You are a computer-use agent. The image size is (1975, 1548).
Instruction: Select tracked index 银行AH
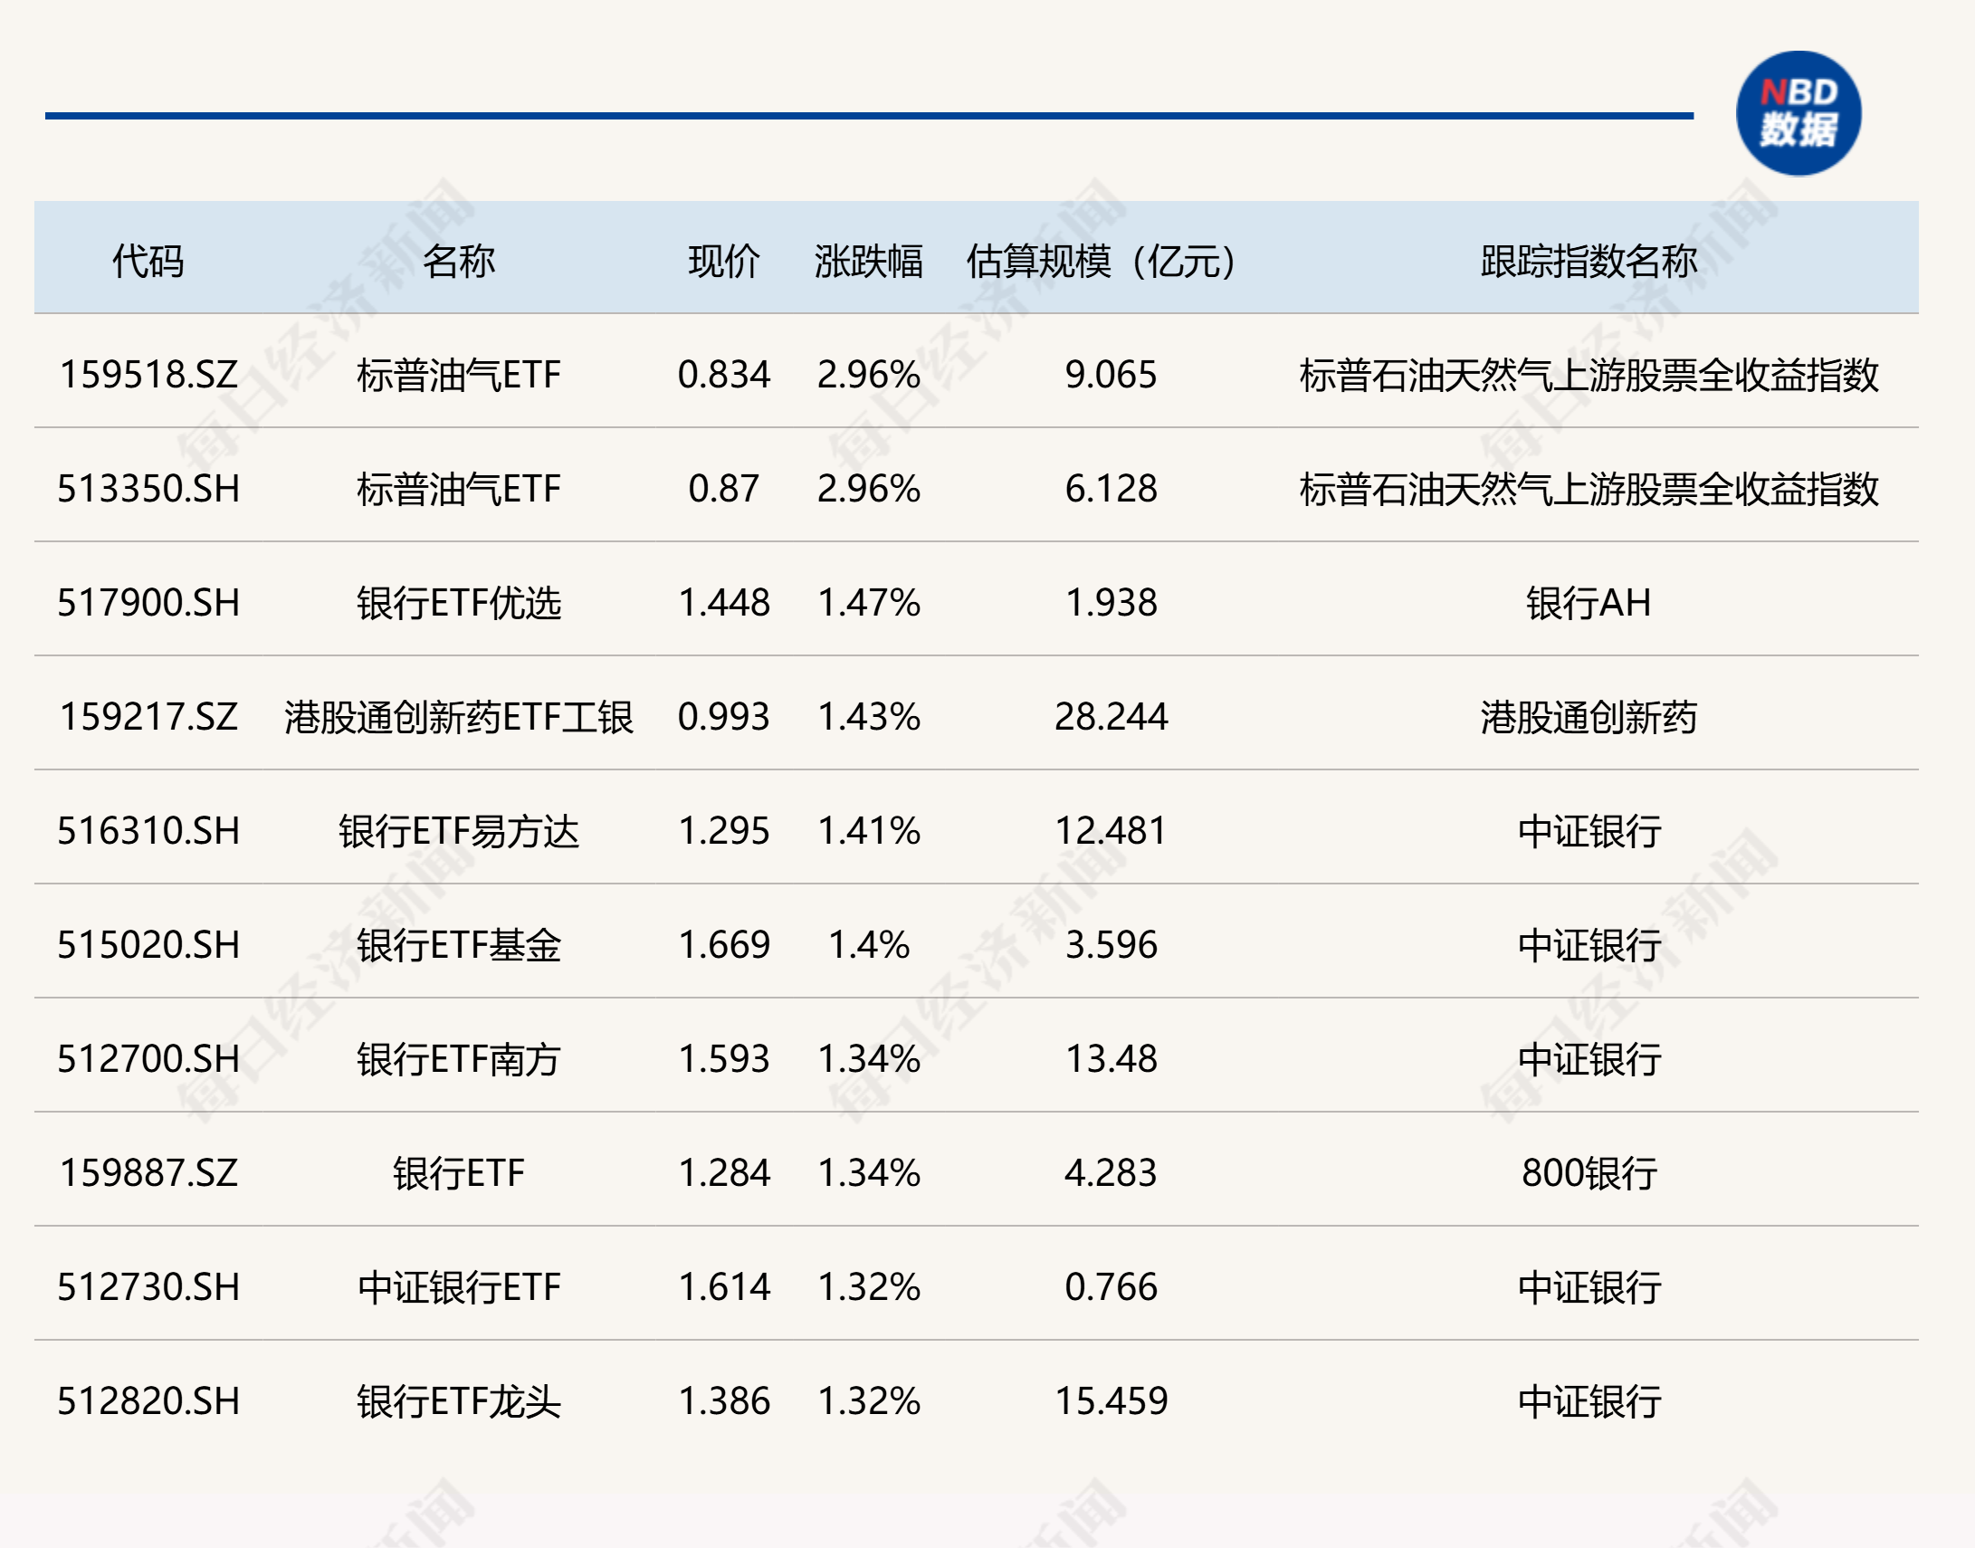(x=1589, y=603)
